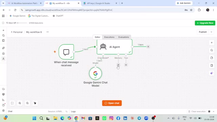
Task: Reload the page
Action: pyautogui.click(x=15, y=10)
